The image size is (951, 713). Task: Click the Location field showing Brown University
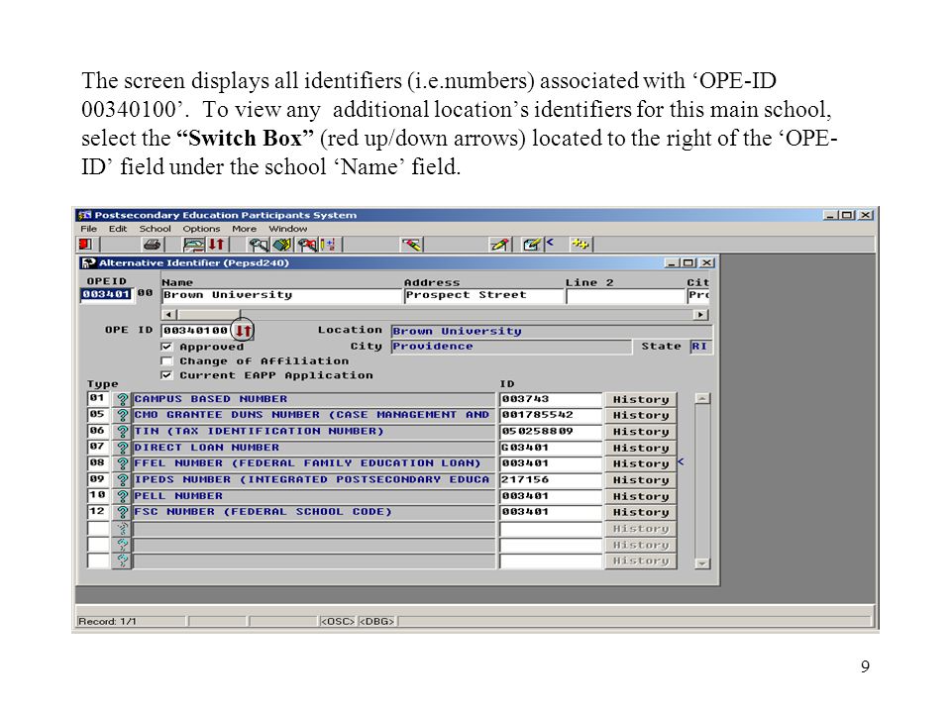[552, 331]
